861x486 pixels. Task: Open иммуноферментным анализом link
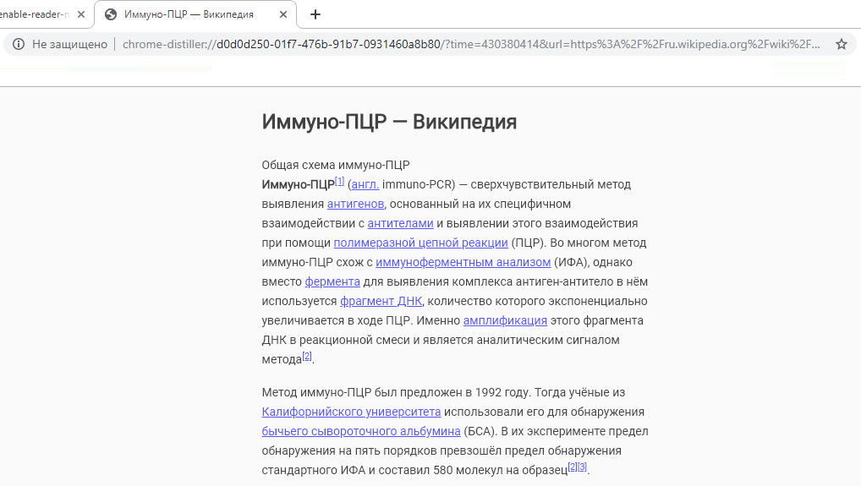click(x=463, y=263)
